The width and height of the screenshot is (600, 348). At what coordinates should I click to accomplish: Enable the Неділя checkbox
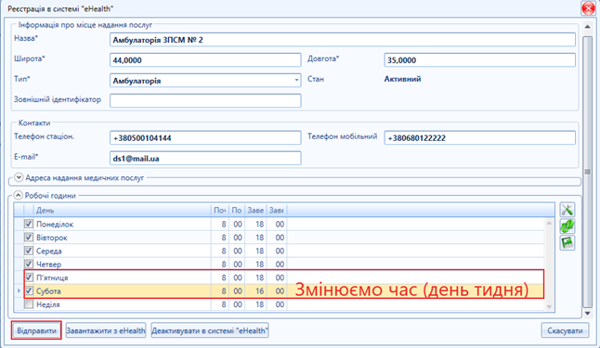29,304
